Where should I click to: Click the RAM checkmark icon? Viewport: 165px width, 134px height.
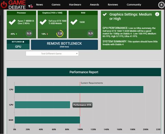tap(74, 22)
